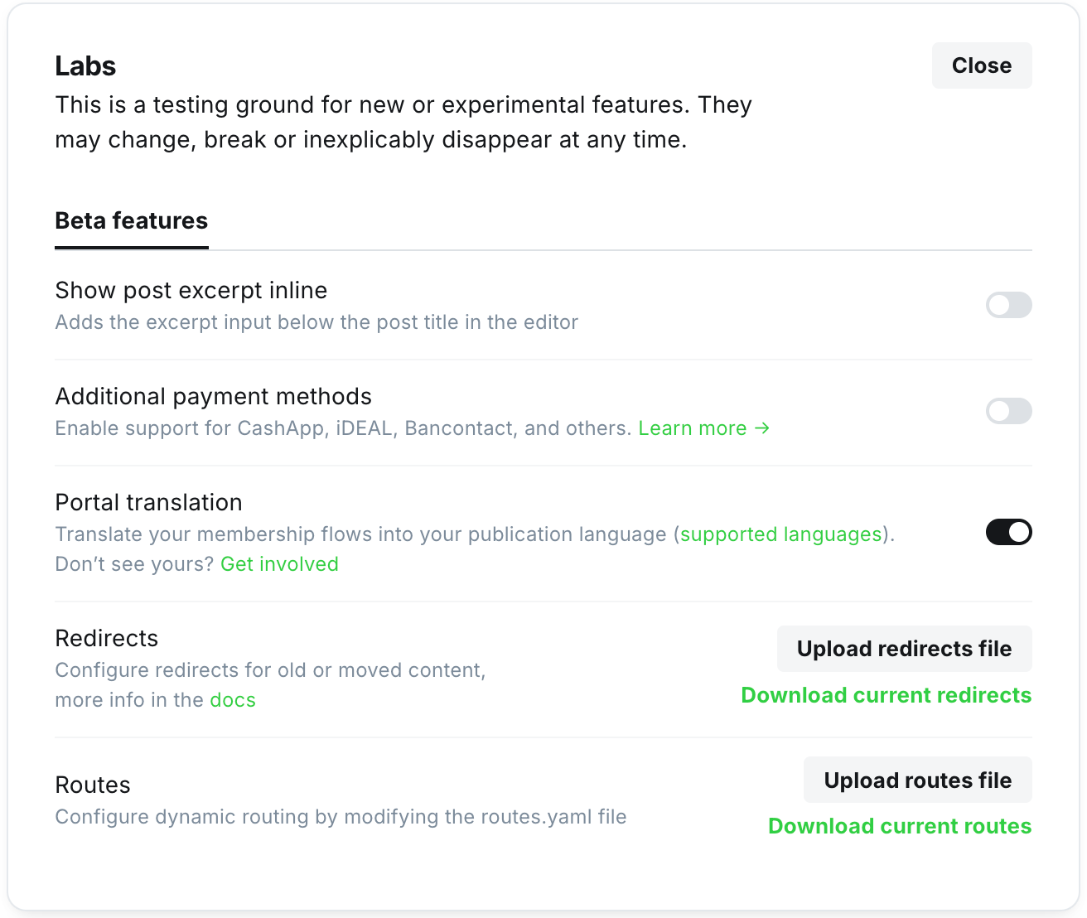
Task: Follow the Get involved link
Action: coord(279,564)
